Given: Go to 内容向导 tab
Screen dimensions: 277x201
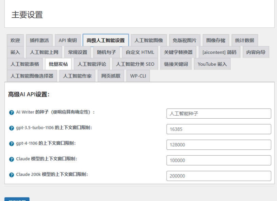Looking at the screenshot, I should coord(256,52).
